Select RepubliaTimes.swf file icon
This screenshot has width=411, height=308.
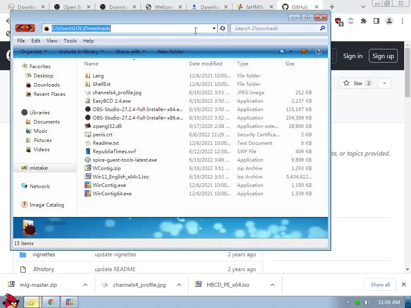(88, 151)
